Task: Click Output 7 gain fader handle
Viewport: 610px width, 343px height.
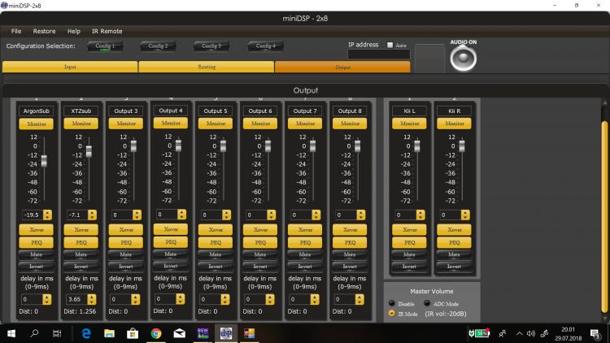Action: pos(313,146)
